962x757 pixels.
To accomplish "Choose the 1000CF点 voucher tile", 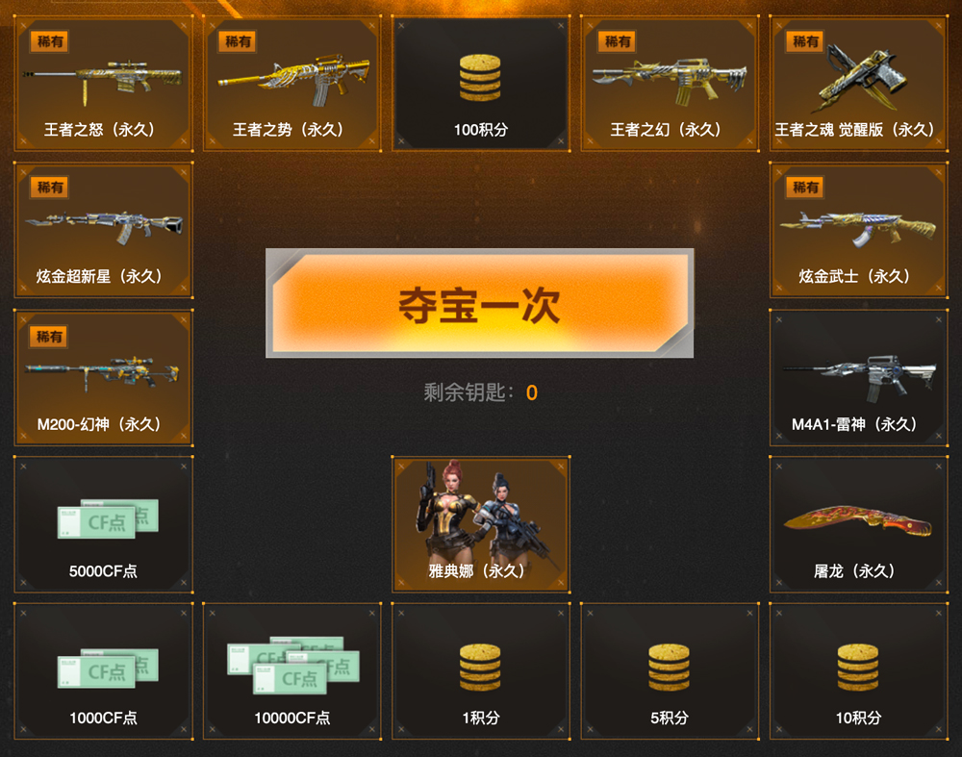I will tap(104, 671).
